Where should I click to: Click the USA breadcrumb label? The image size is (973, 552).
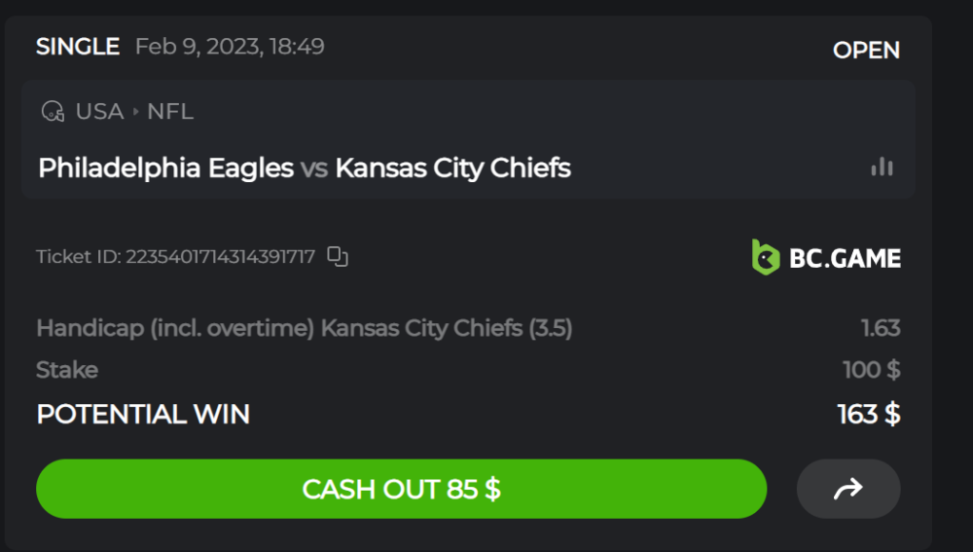[100, 112]
